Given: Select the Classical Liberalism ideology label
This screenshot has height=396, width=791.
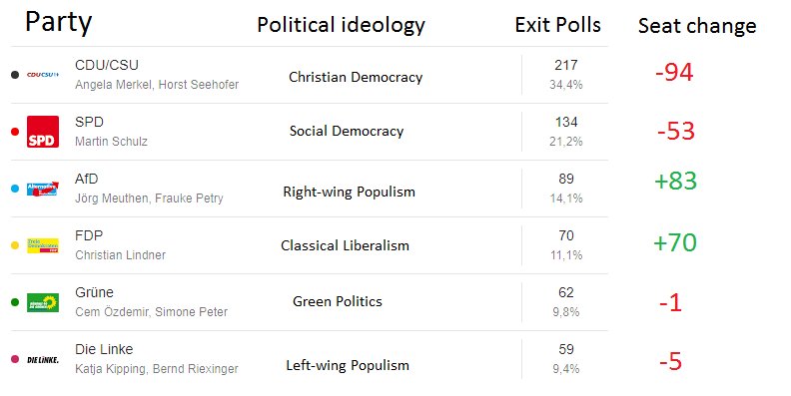Looking at the screenshot, I should coord(345,245).
